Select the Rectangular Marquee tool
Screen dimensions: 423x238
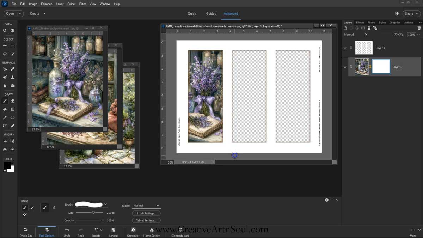point(13,46)
